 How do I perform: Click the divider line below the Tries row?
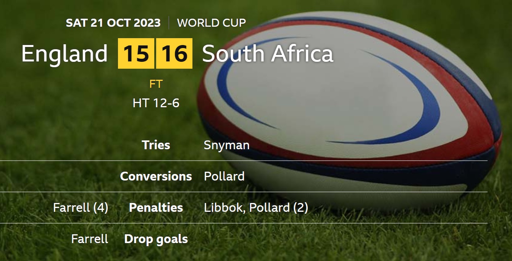tap(244, 161)
